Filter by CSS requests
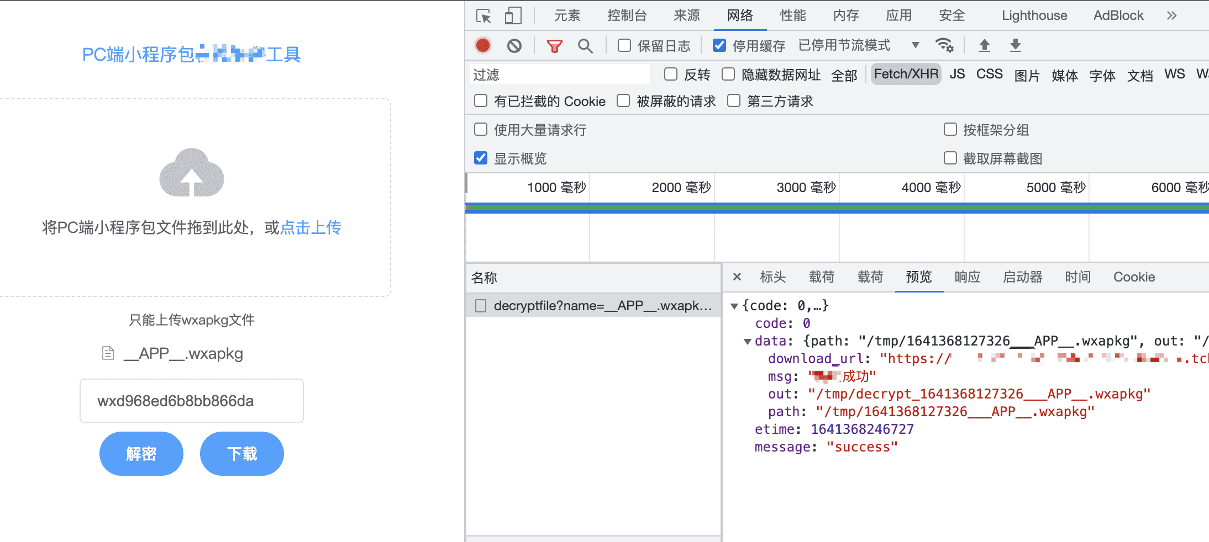The image size is (1209, 542). click(989, 74)
